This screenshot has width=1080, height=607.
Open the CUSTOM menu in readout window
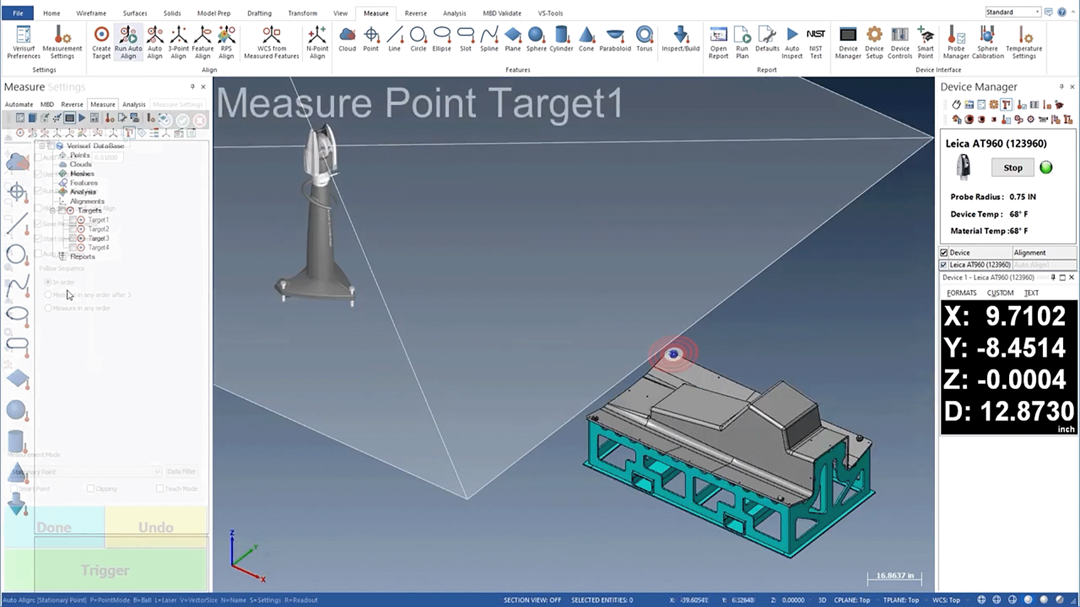1000,293
